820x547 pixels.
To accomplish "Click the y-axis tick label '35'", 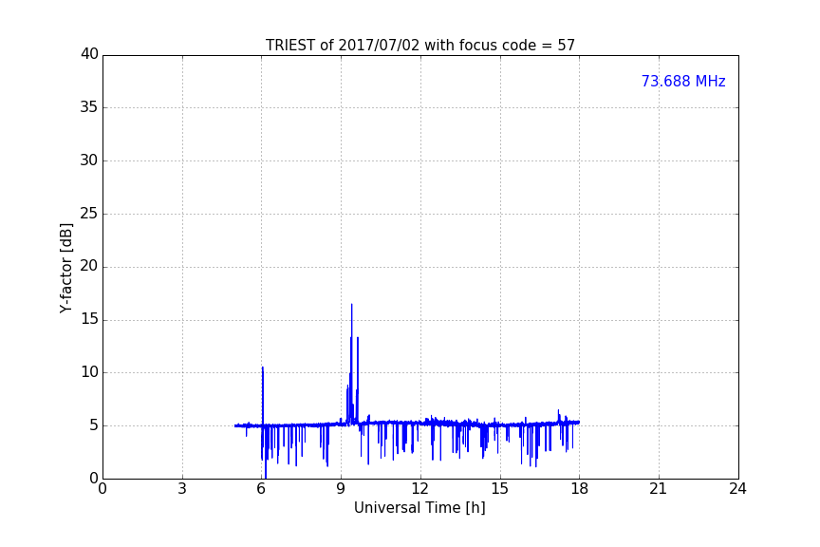I will click(x=89, y=107).
